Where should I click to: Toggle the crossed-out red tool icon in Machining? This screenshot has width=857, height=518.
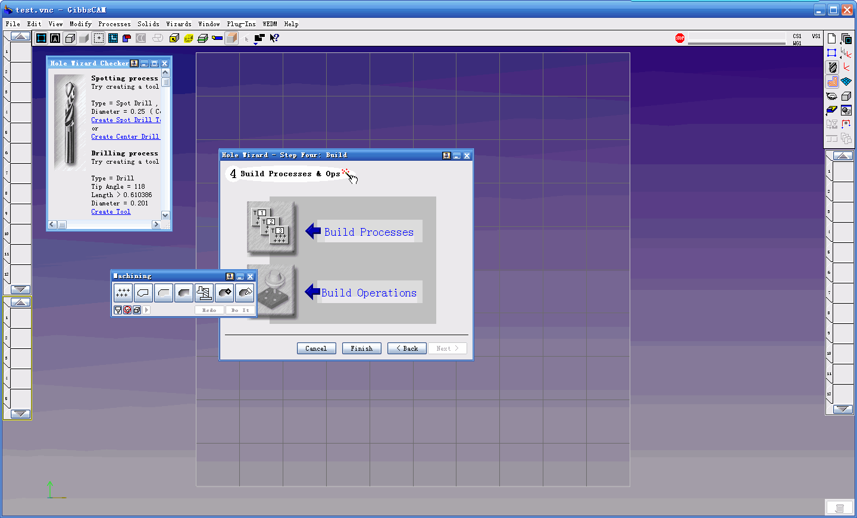coord(127,310)
